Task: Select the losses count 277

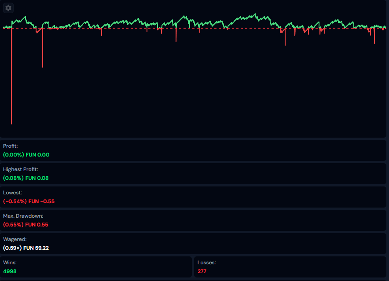Action: pyautogui.click(x=202, y=271)
